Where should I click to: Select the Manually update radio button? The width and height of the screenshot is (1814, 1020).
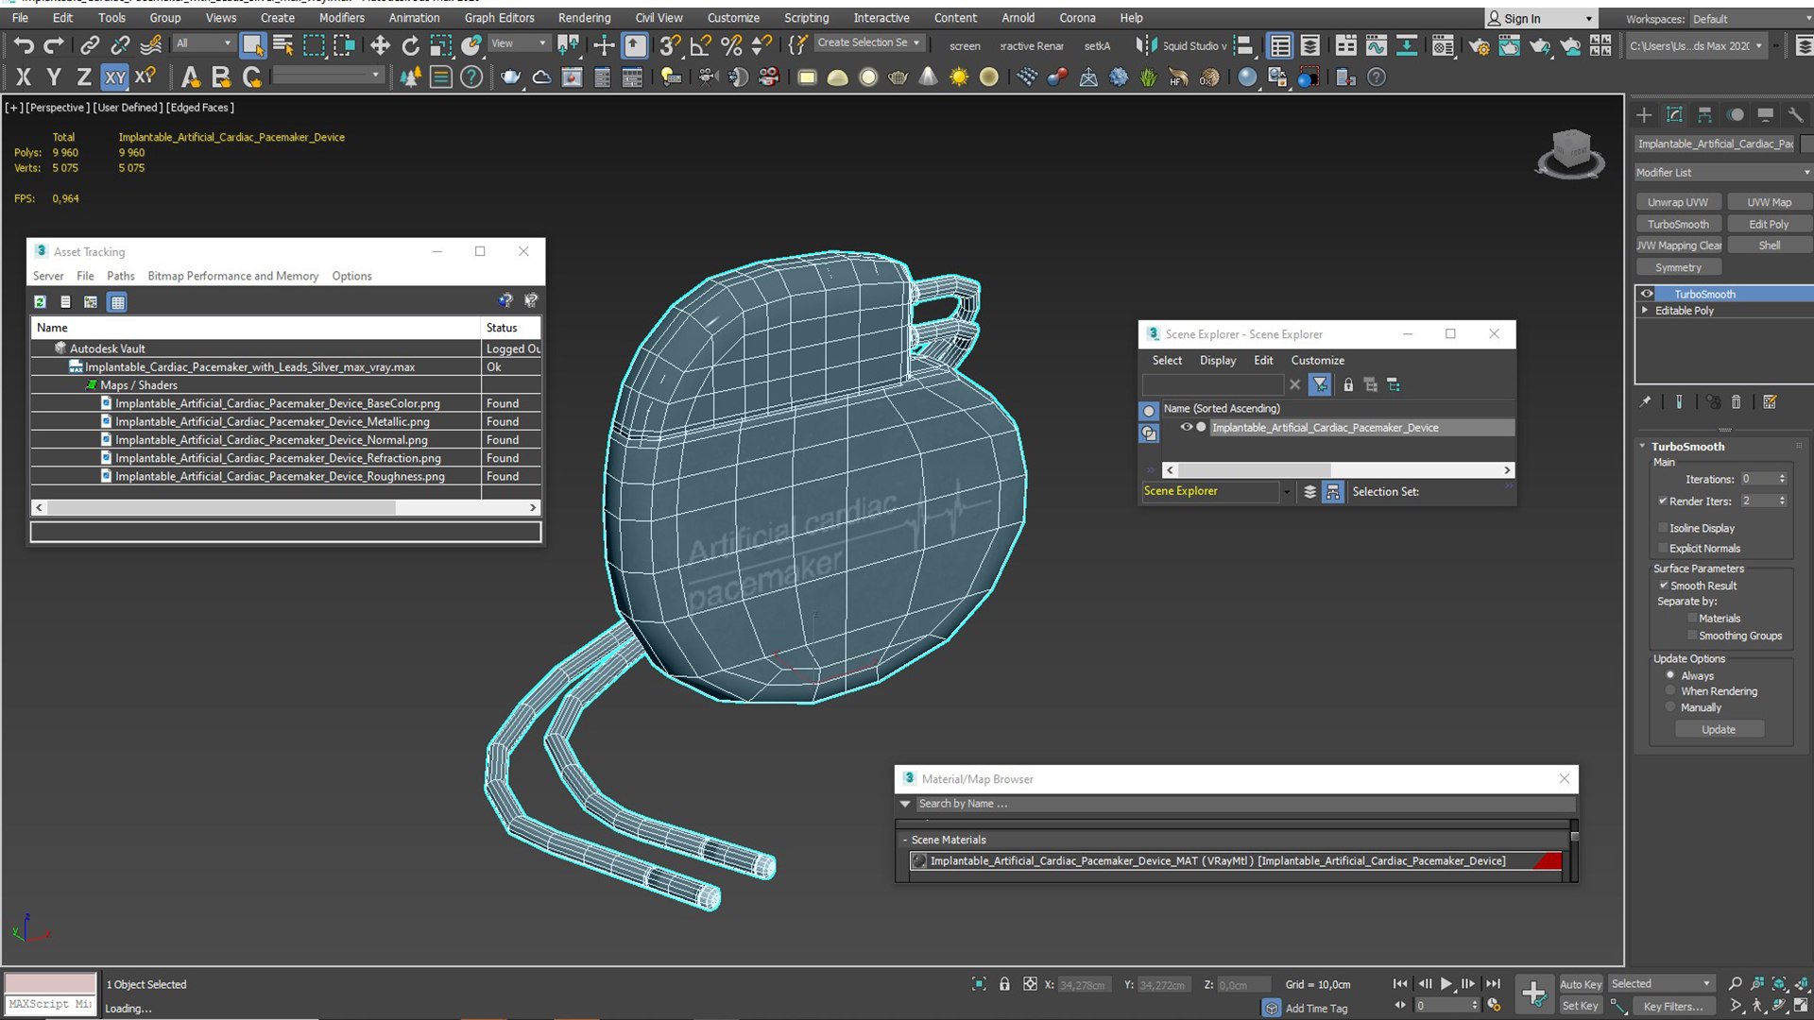point(1670,707)
